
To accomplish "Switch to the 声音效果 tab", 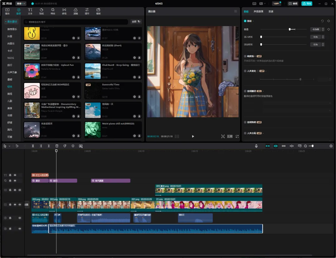I will click(x=258, y=12).
